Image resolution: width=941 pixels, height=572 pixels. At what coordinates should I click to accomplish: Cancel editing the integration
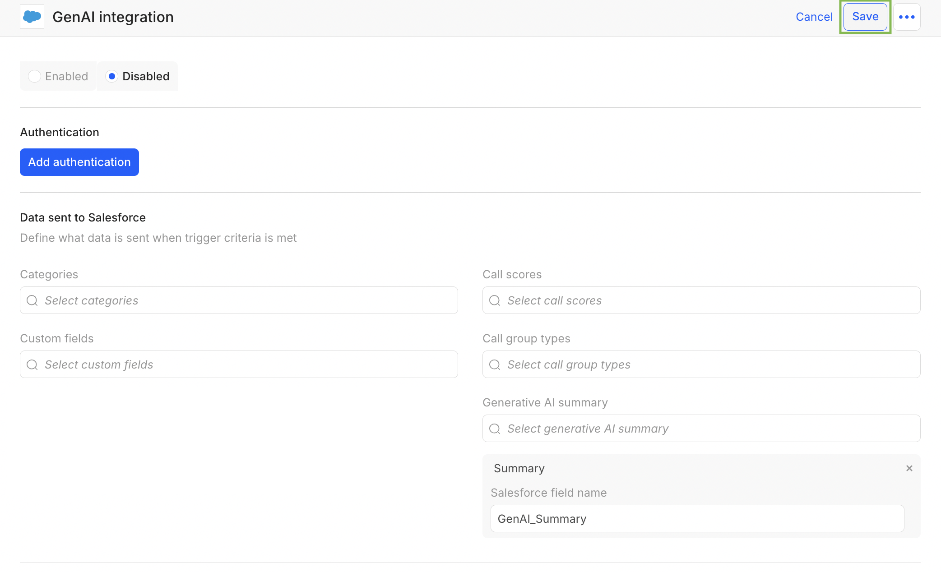pos(814,17)
